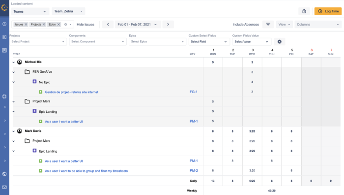Toggle Include Absences
Image resolution: width=344 pixels, height=195 pixels.
[246, 25]
